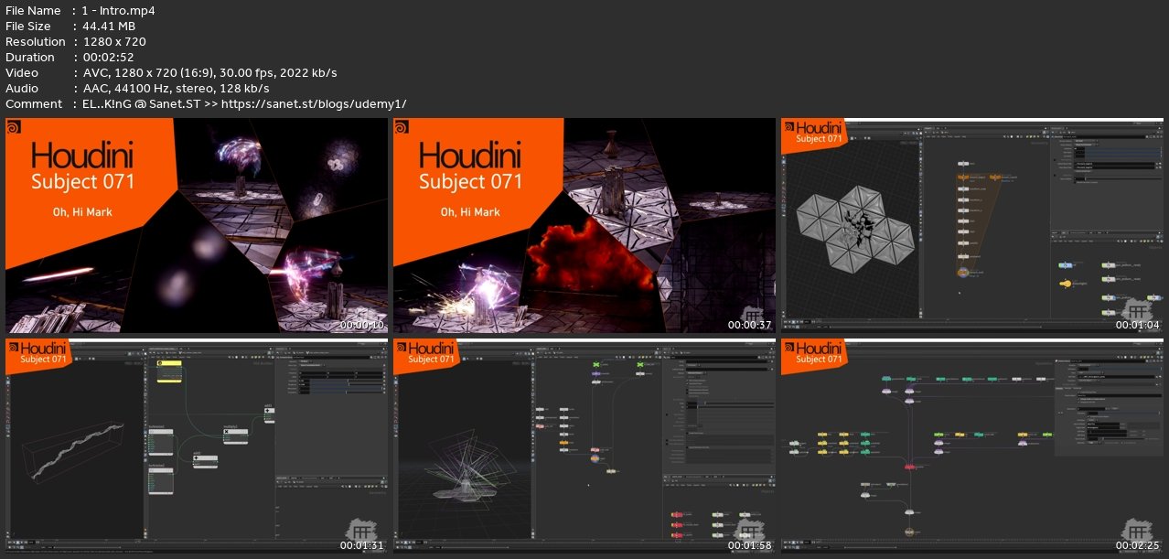Open the thumbnail at 00:02:25
The width and height of the screenshot is (1169, 559).
tap(972, 446)
